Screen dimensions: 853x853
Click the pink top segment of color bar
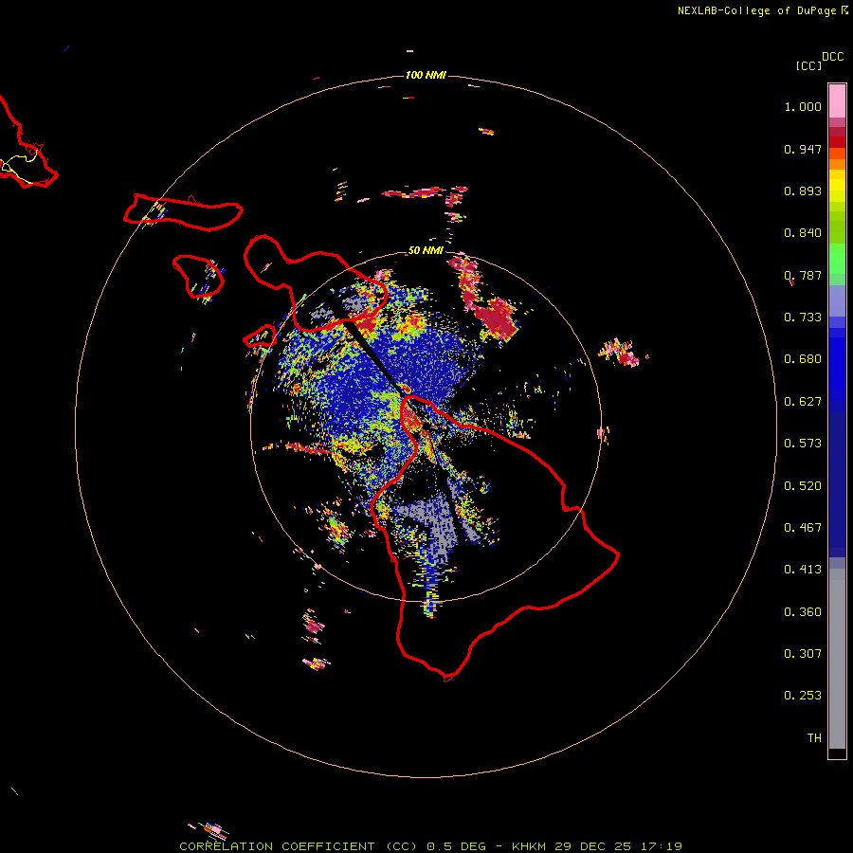click(x=837, y=101)
